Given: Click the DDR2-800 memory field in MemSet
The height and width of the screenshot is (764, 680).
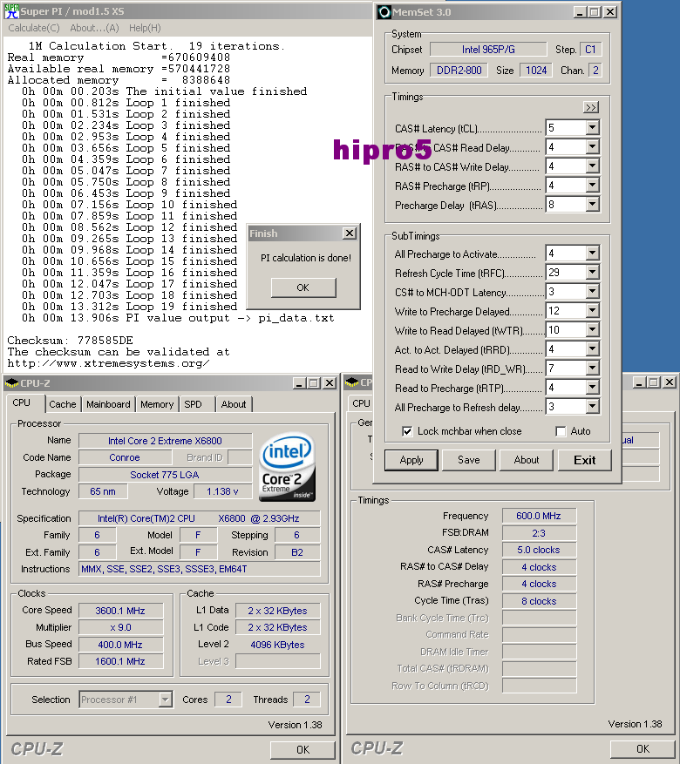Looking at the screenshot, I should 459,71.
